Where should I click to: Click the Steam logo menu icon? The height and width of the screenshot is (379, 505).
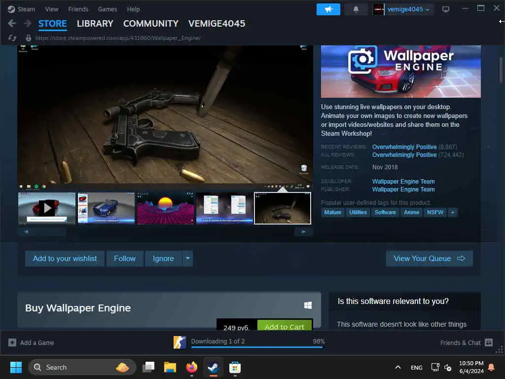coord(11,9)
